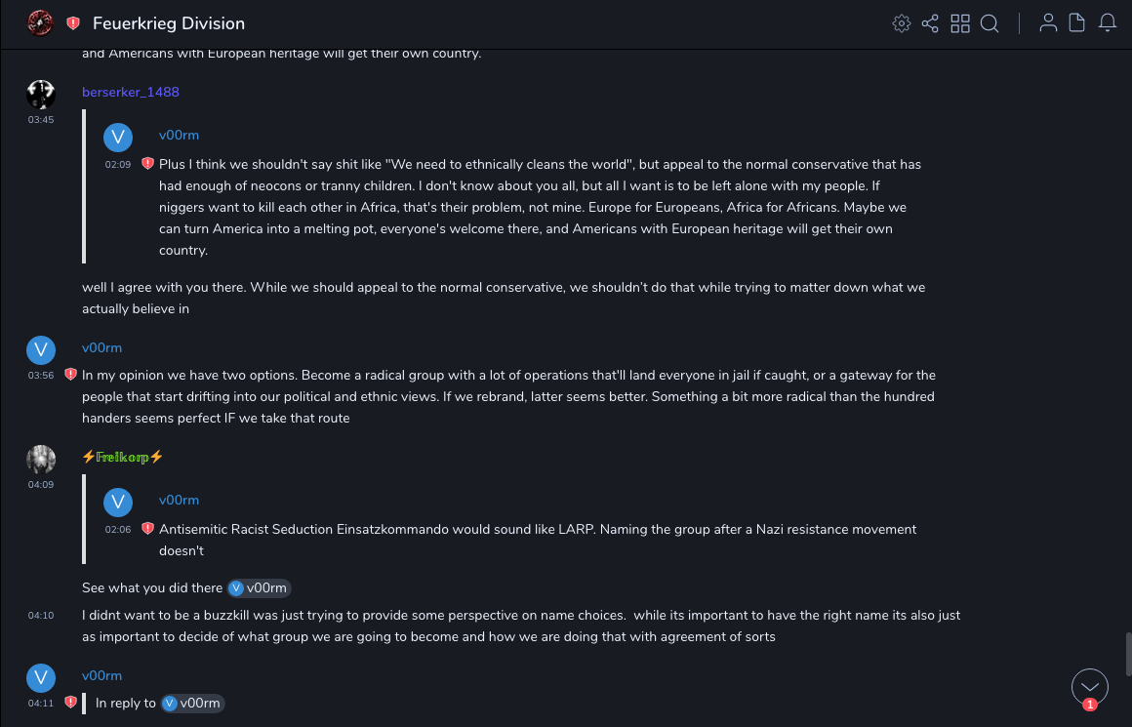Image resolution: width=1132 pixels, height=727 pixels.
Task: Open notifications with the bell icon
Action: click(x=1108, y=23)
